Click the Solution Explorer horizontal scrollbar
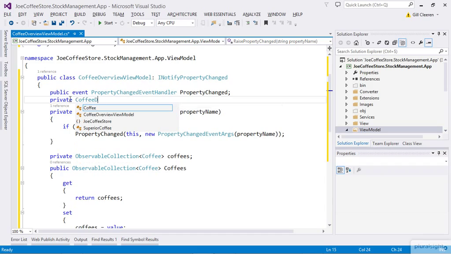Screen dimensions: 451x254 click(382, 137)
